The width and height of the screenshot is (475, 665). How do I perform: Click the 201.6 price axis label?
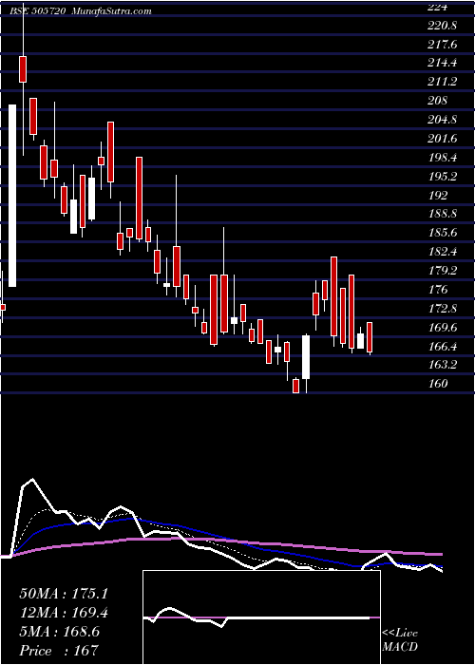pyautogui.click(x=442, y=139)
